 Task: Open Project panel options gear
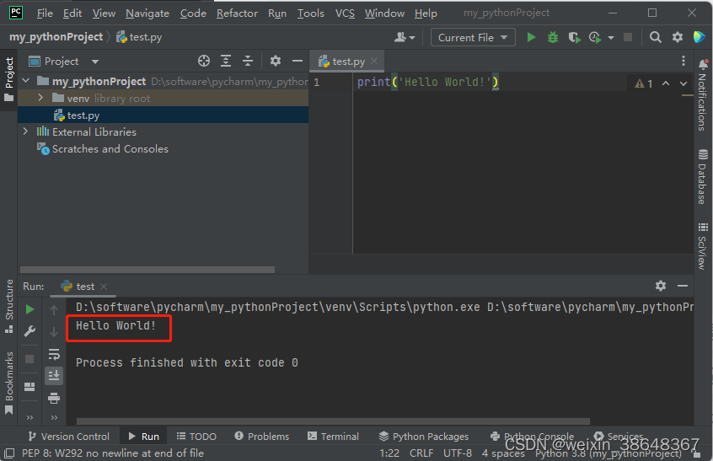[x=275, y=61]
